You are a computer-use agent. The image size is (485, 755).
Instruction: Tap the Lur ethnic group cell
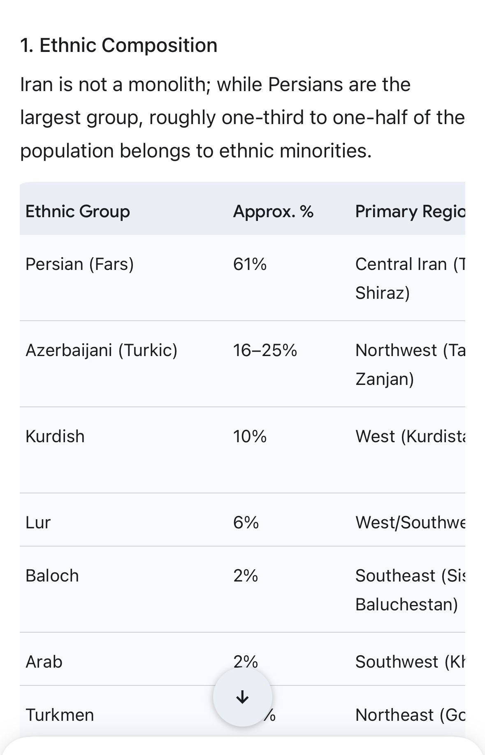click(x=38, y=523)
